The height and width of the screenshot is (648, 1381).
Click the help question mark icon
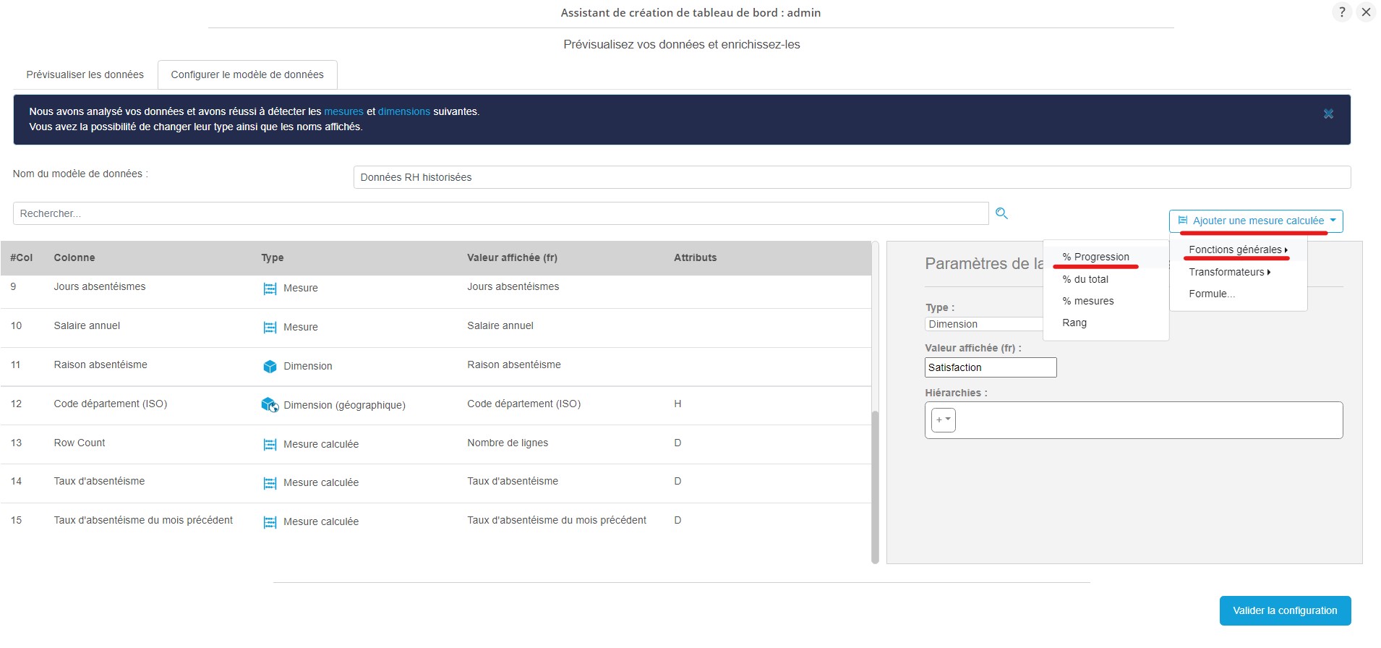click(x=1341, y=12)
